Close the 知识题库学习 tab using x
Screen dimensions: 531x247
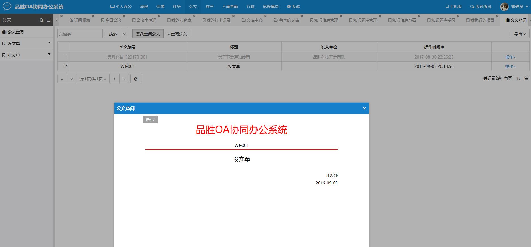(x=458, y=16)
